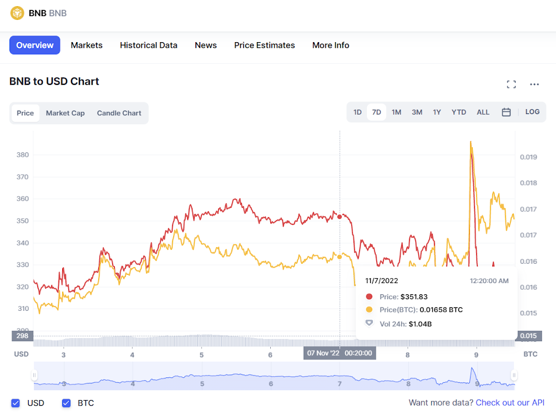The height and width of the screenshot is (415, 556).
Task: Click the 00:20:00 time label on axis
Action: 358,353
